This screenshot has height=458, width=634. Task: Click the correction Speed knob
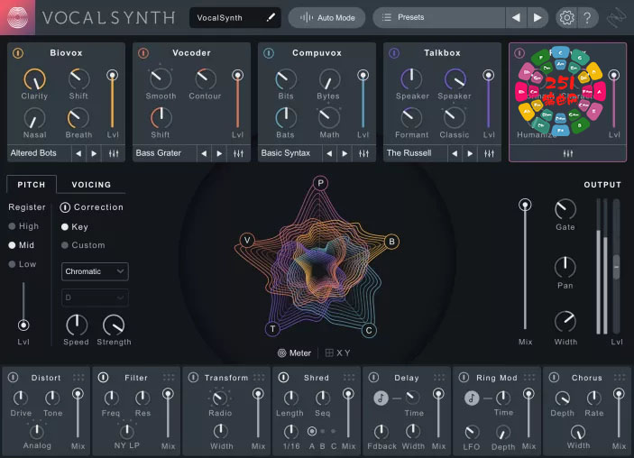click(x=77, y=325)
